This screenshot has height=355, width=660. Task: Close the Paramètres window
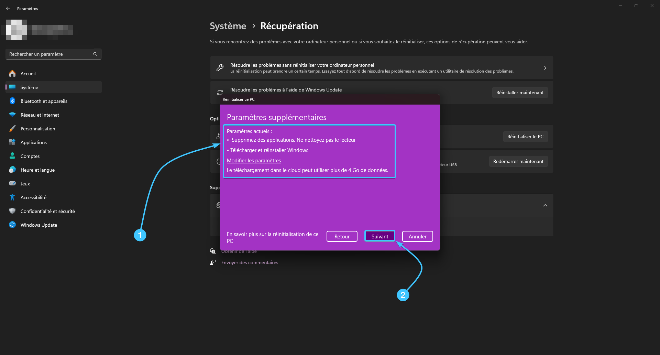point(652,6)
